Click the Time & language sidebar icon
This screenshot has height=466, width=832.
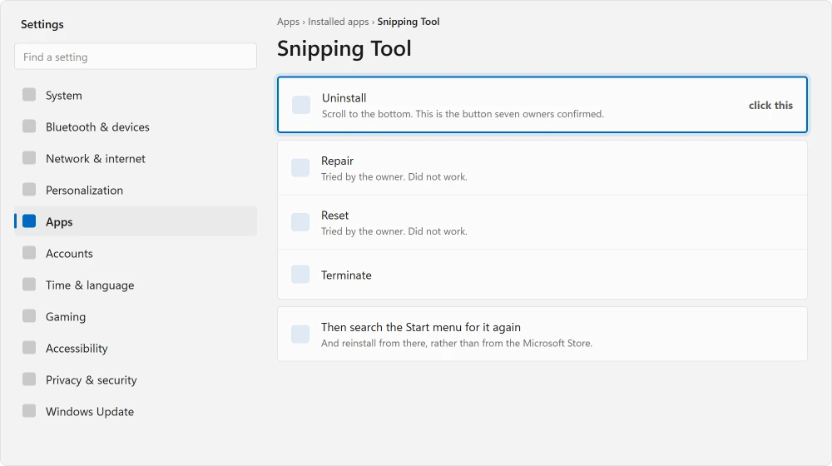tap(29, 285)
